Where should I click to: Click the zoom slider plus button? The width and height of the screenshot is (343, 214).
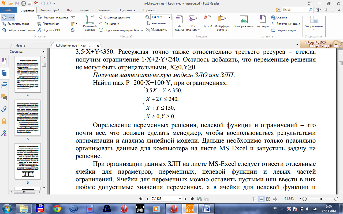point(336,199)
